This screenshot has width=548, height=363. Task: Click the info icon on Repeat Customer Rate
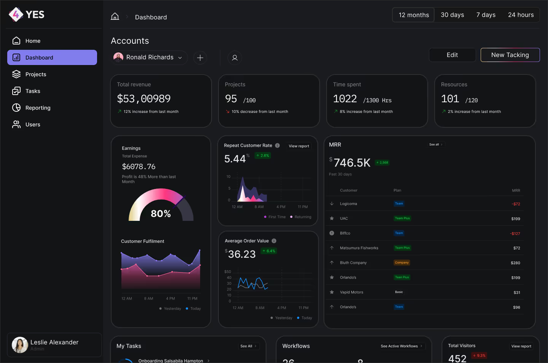(277, 145)
